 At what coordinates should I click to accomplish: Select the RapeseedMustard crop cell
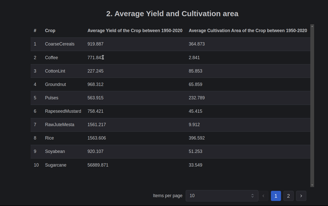(63, 111)
